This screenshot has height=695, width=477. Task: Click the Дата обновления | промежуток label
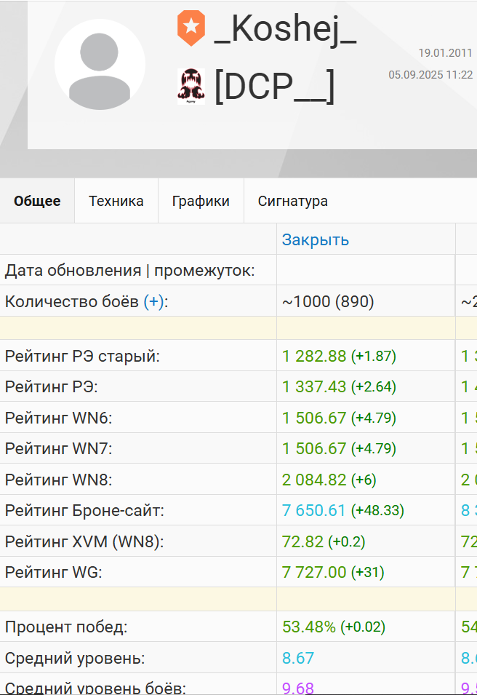point(129,271)
